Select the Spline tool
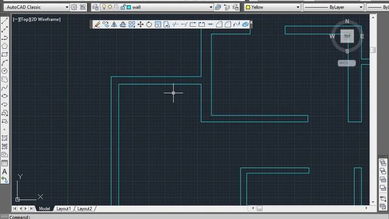389x219 pixels. click(x=4, y=88)
